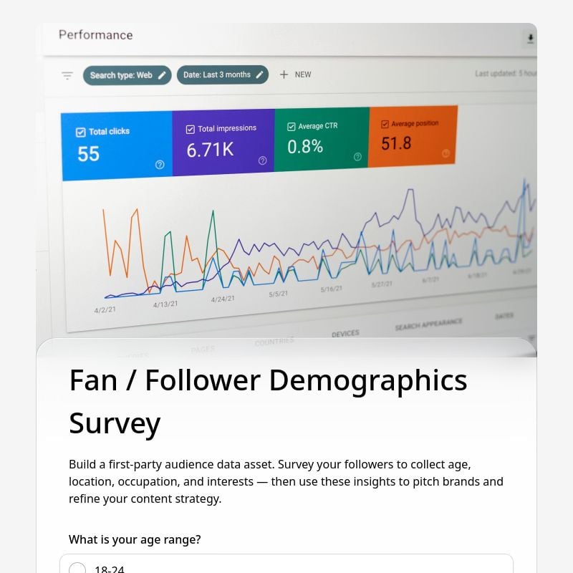The width and height of the screenshot is (573, 573).
Task: Switch to the Devices tab
Action: (346, 334)
